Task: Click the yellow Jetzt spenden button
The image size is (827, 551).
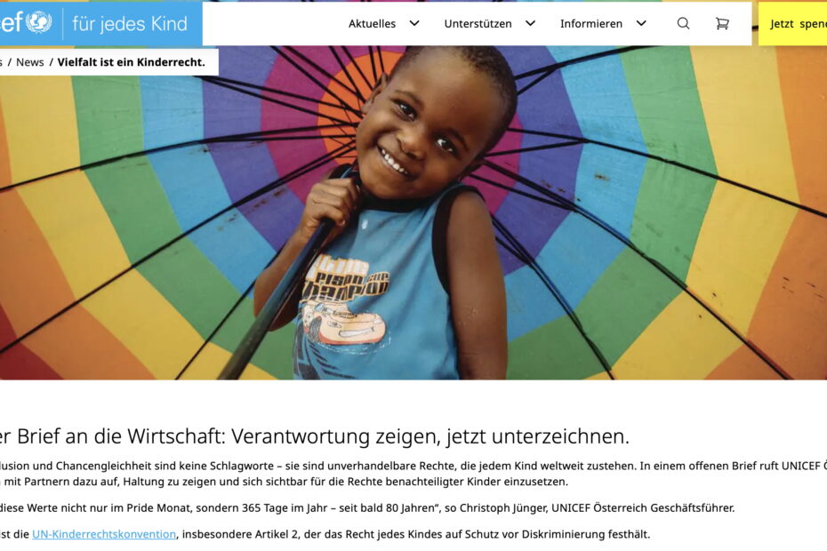Action: 792,24
